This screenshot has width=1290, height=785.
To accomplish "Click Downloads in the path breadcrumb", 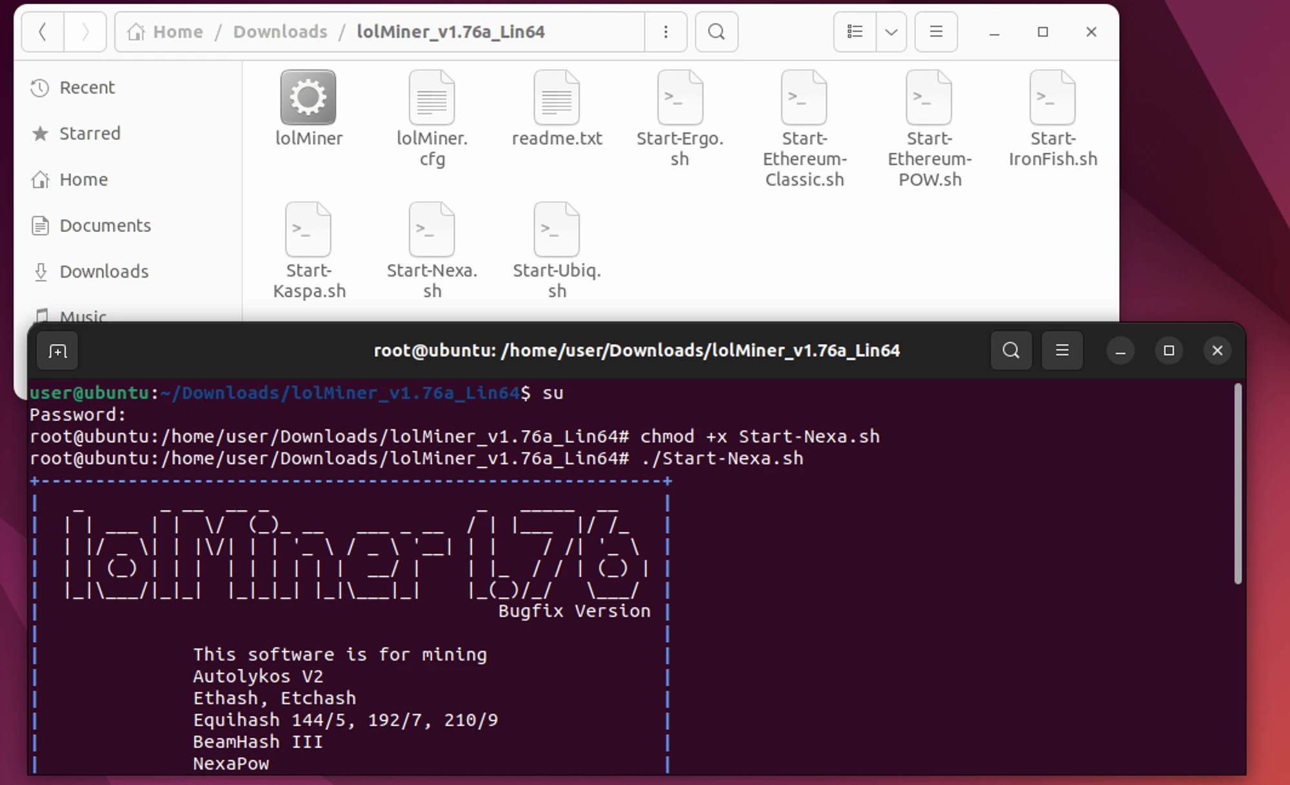I will coord(280,32).
